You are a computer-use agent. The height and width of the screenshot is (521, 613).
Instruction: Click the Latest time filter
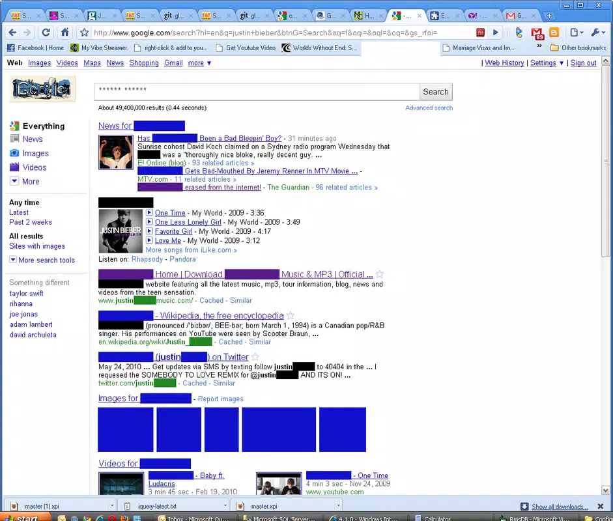19,212
